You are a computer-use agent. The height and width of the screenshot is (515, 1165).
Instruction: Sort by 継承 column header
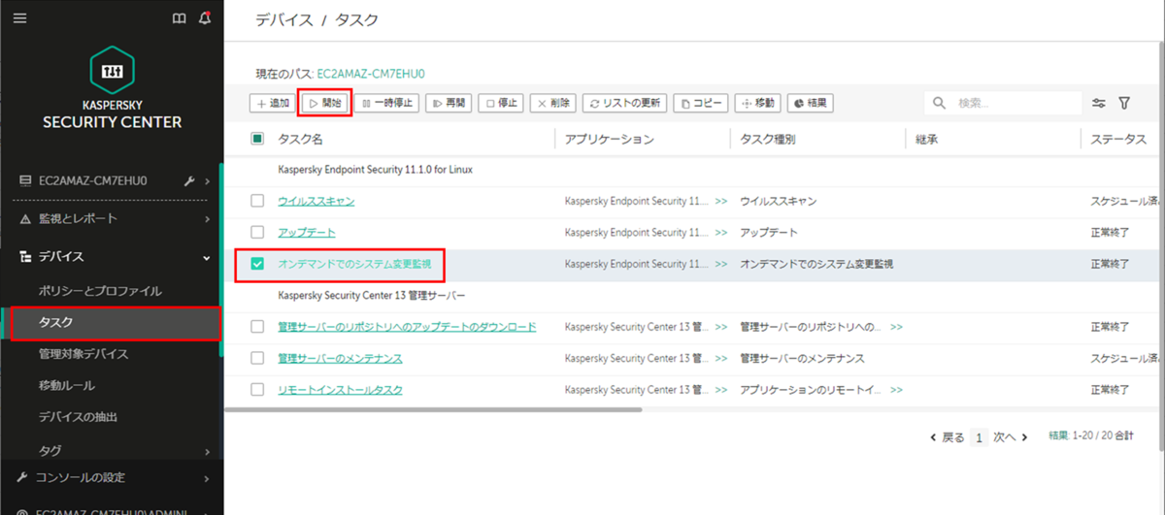tap(926, 140)
